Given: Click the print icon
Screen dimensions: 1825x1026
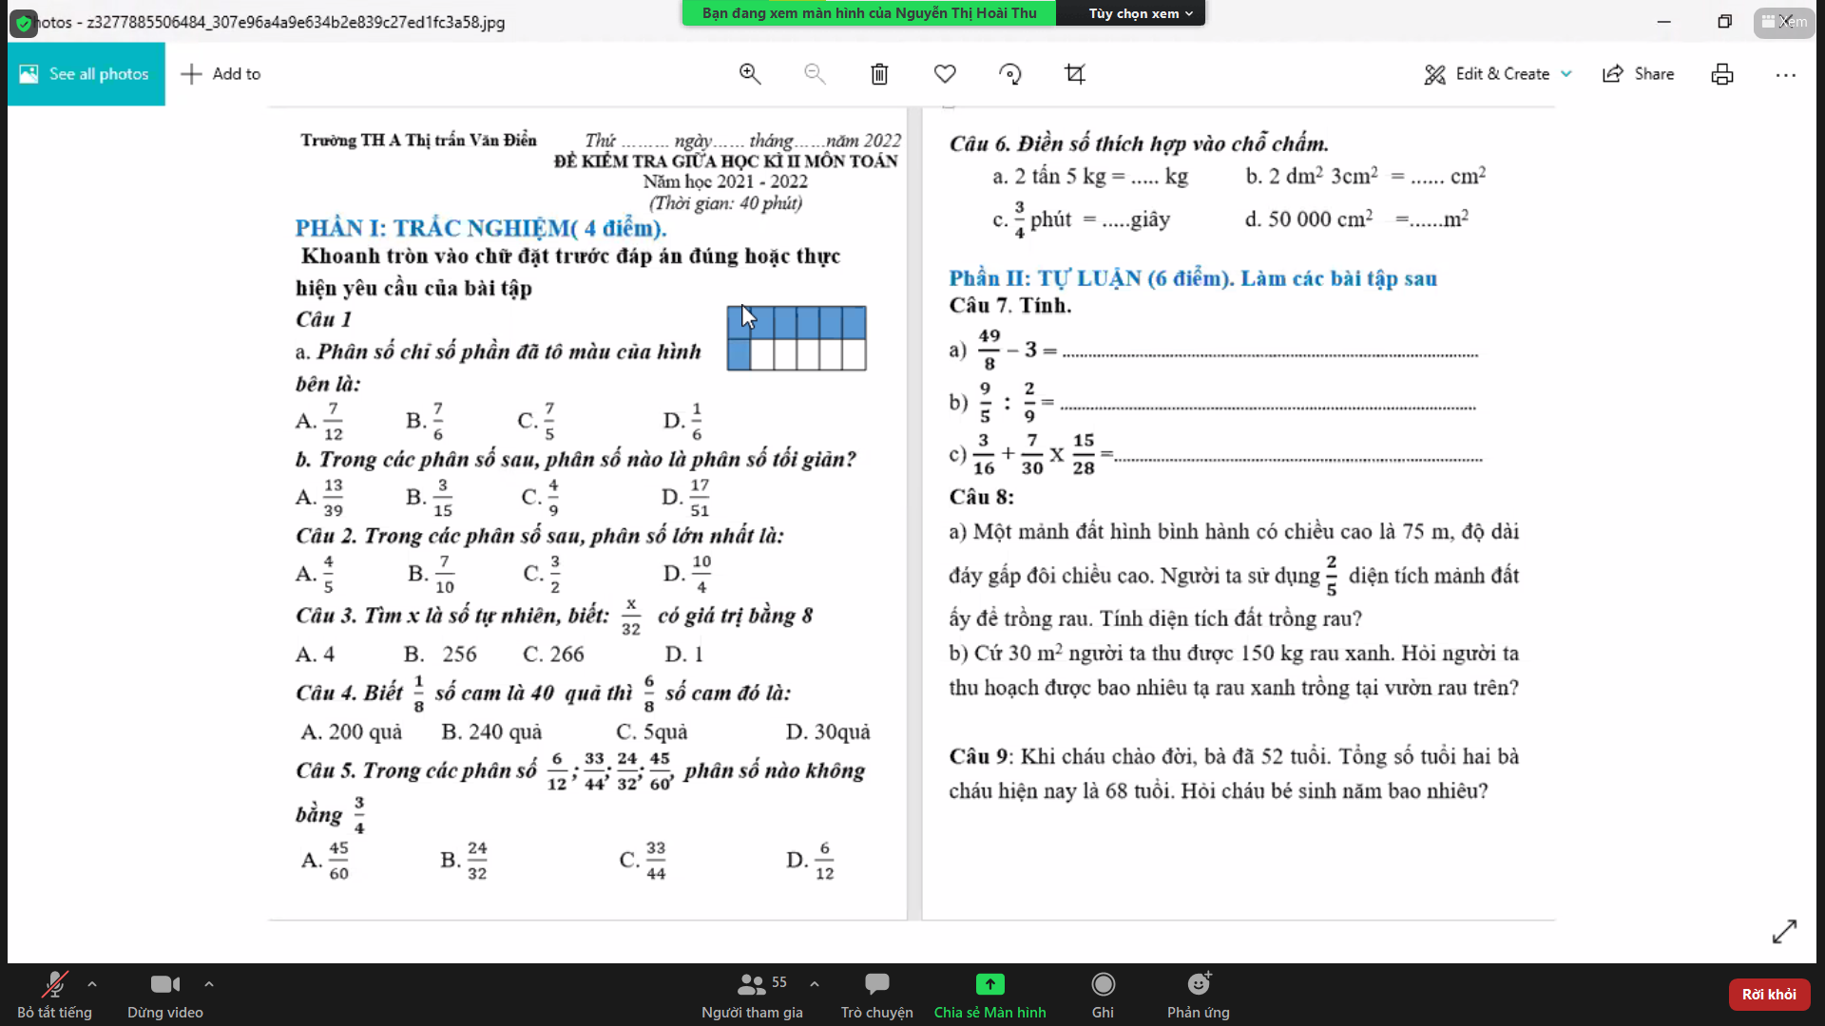Looking at the screenshot, I should (1723, 74).
